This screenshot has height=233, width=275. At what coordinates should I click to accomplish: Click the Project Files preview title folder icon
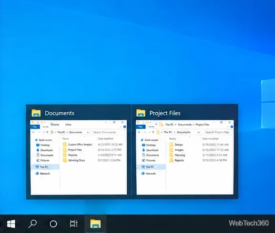[141, 113]
